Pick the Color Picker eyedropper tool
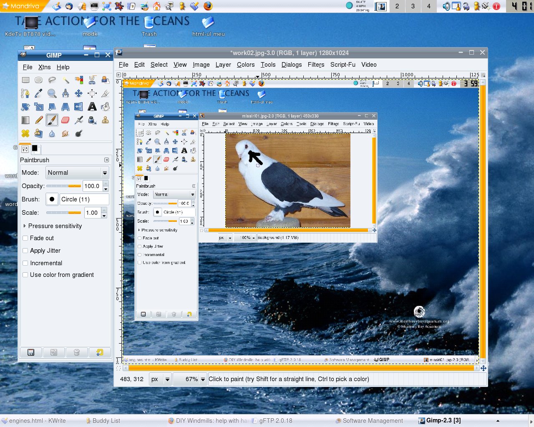This screenshot has height=427, width=534. 39,93
